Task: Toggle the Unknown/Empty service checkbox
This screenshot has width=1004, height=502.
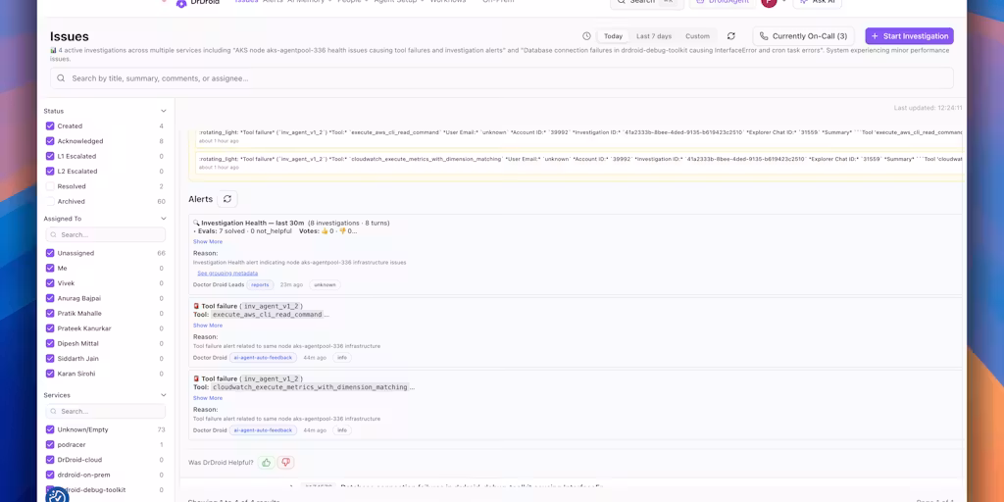Action: click(x=50, y=429)
